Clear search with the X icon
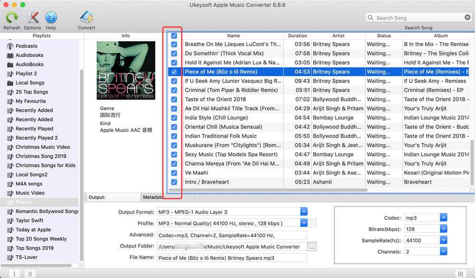 [467, 18]
